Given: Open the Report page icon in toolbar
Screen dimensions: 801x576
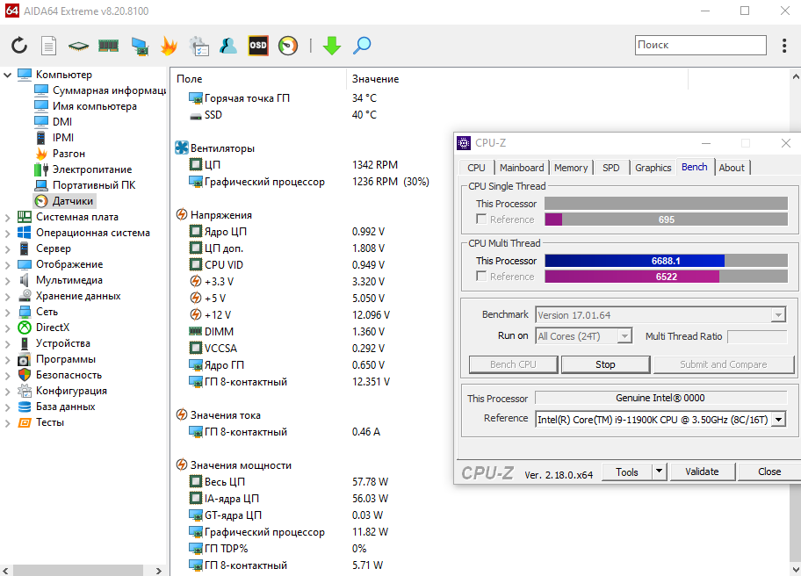Looking at the screenshot, I should click(x=48, y=46).
